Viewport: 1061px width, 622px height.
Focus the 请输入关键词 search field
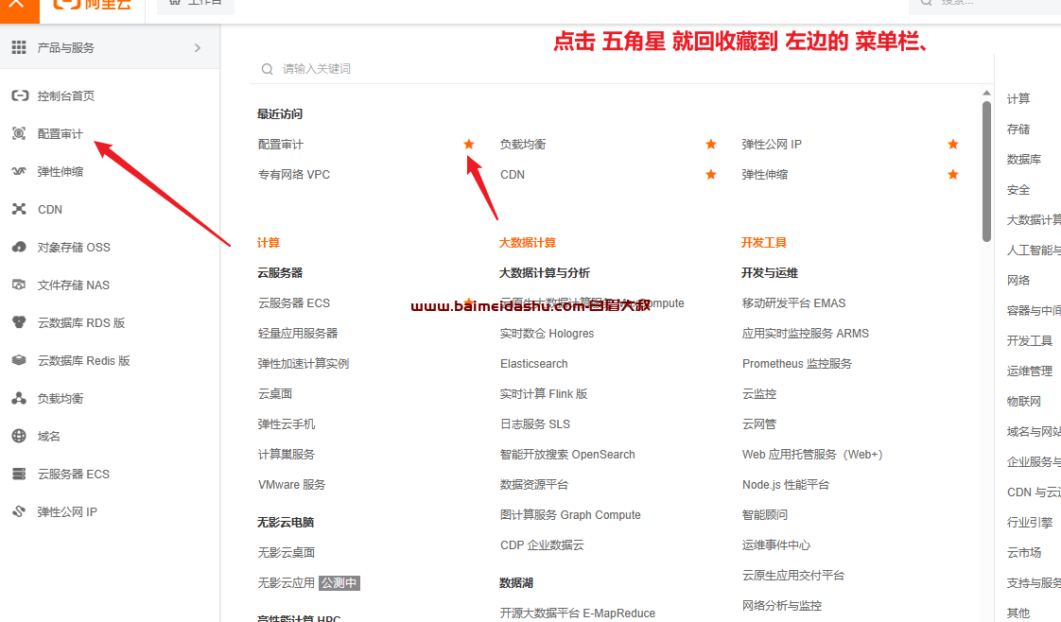[x=622, y=69]
